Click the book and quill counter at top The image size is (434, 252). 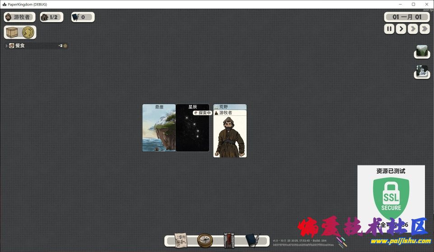(83, 17)
